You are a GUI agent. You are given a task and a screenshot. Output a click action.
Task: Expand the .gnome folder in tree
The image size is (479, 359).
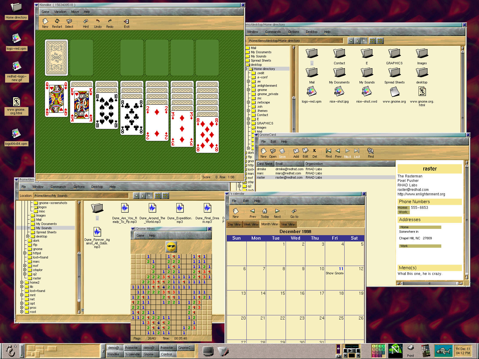coord(248,90)
